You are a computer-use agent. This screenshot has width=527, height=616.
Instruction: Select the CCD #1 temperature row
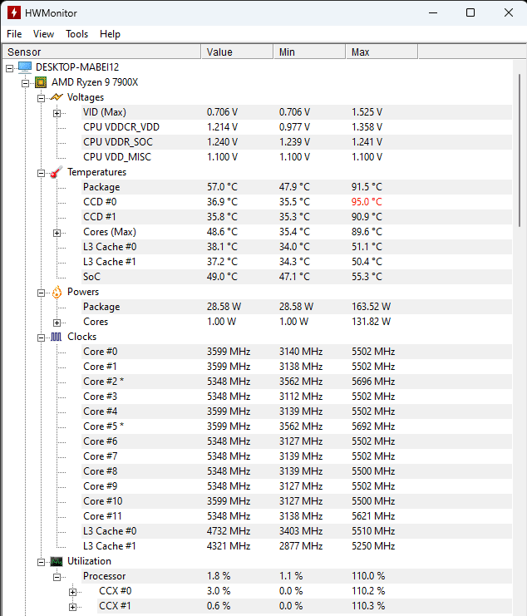pyautogui.click(x=297, y=217)
